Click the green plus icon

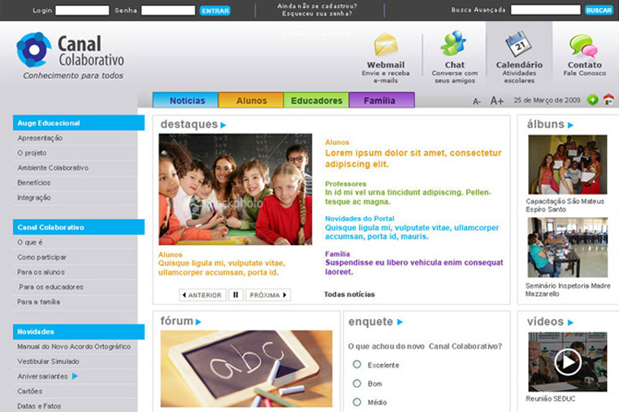coord(593,100)
